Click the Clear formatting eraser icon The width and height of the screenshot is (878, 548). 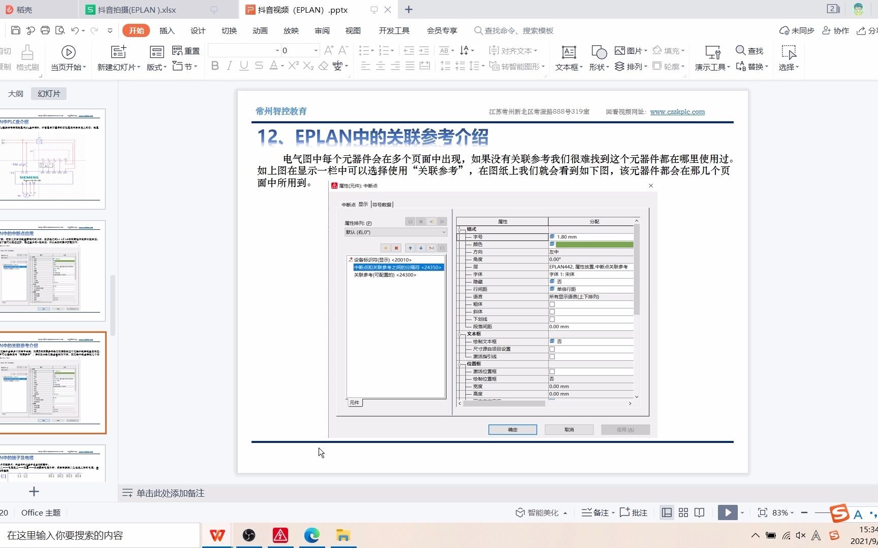coord(323,66)
